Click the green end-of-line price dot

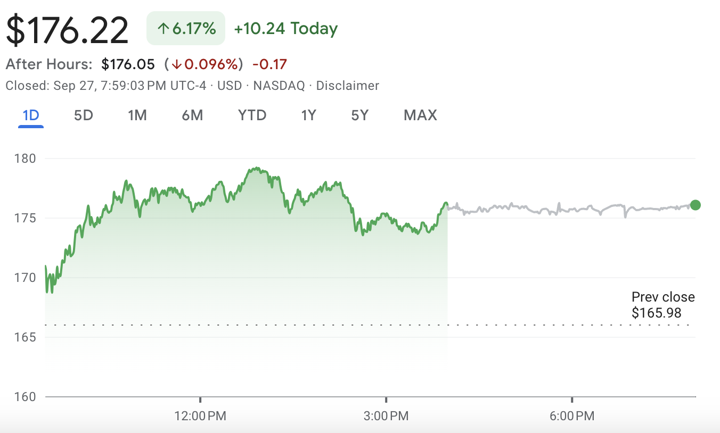[695, 205]
